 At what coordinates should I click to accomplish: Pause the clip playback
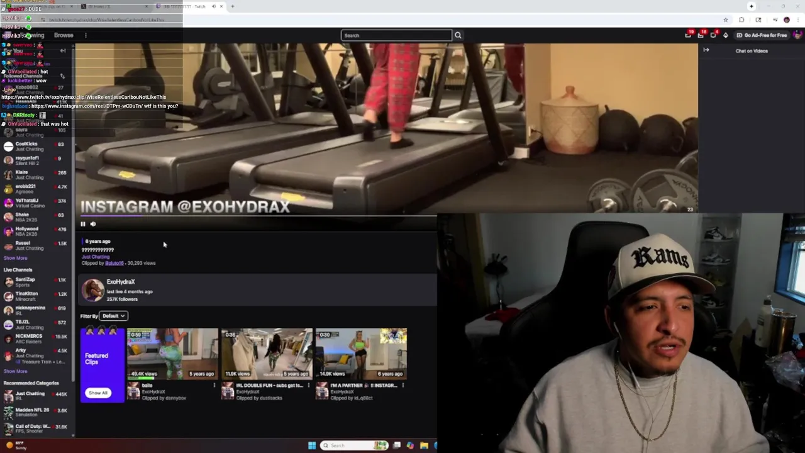[x=82, y=224]
